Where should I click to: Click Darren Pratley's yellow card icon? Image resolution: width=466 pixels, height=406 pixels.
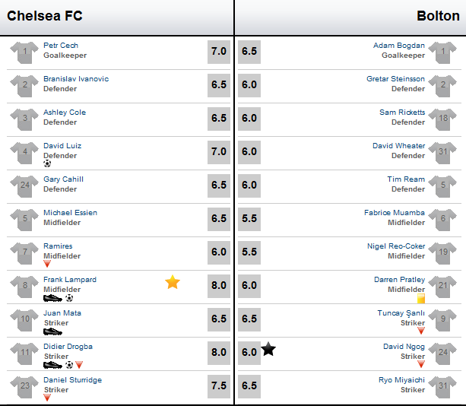(x=421, y=298)
